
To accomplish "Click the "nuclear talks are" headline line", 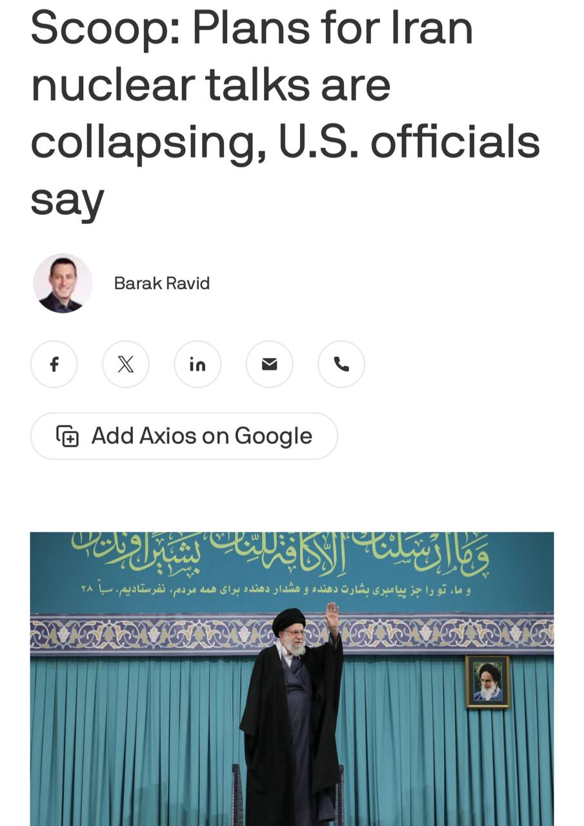I will pos(210,85).
